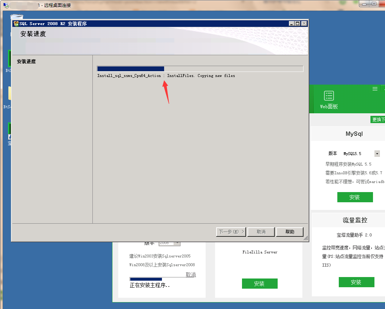
Task: Install 流量监控 with 安装 button
Action: [356, 282]
